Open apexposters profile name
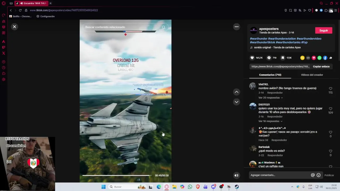Image resolution: width=340 pixels, height=191 pixels. click(x=269, y=29)
